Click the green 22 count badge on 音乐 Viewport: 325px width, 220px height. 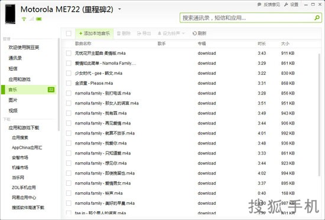coord(51,90)
